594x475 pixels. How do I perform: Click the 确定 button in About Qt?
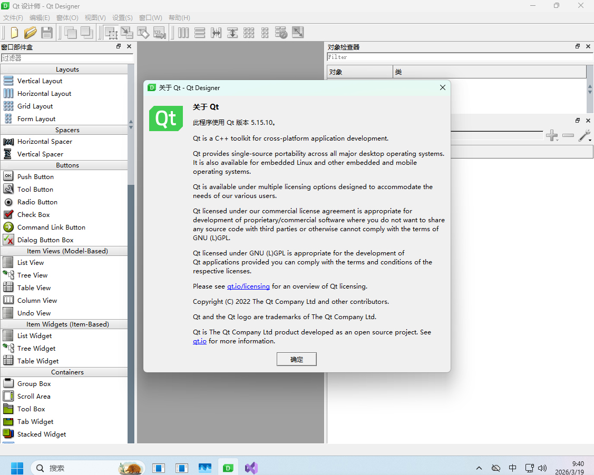(x=297, y=359)
